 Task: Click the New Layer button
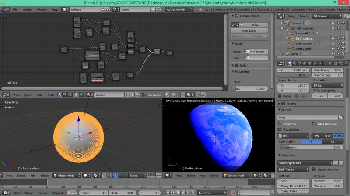pyautogui.click(x=249, y=30)
